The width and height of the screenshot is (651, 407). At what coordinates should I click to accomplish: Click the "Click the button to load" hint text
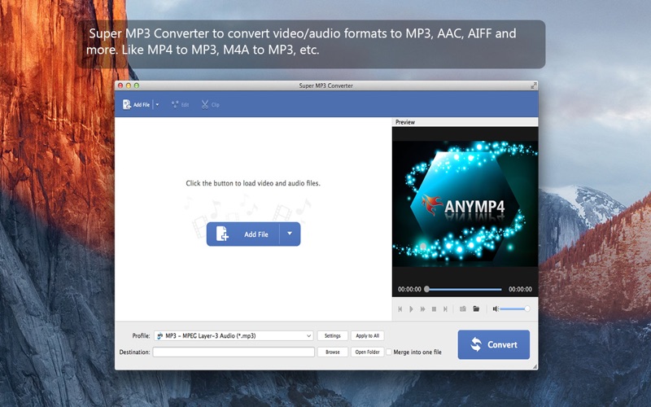[253, 183]
